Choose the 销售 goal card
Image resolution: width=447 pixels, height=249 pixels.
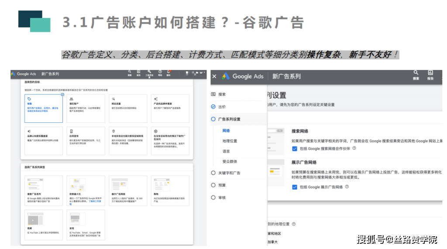tap(44, 108)
